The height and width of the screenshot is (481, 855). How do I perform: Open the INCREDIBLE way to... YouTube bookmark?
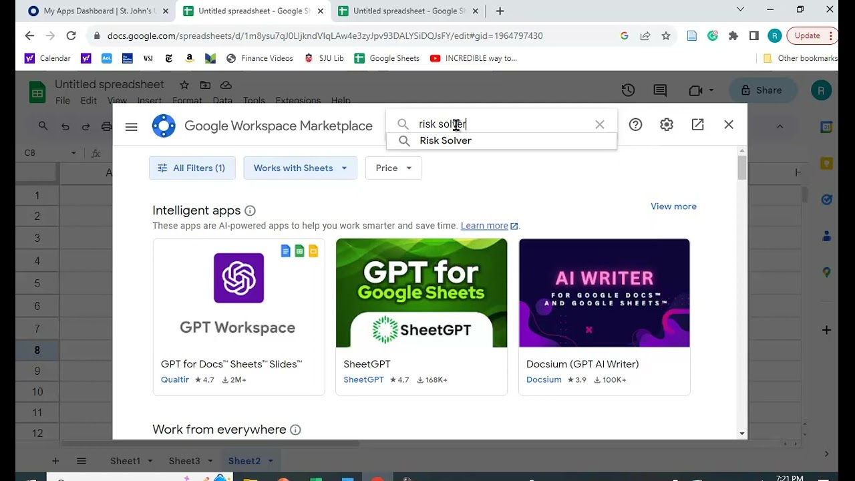[x=474, y=58]
